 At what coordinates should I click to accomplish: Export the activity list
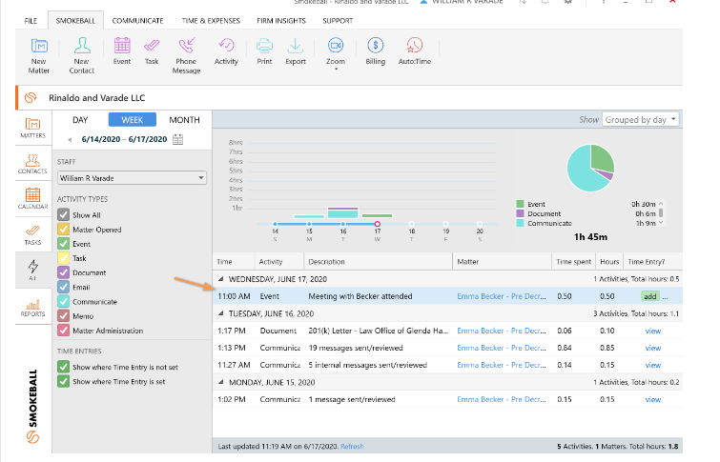(296, 50)
